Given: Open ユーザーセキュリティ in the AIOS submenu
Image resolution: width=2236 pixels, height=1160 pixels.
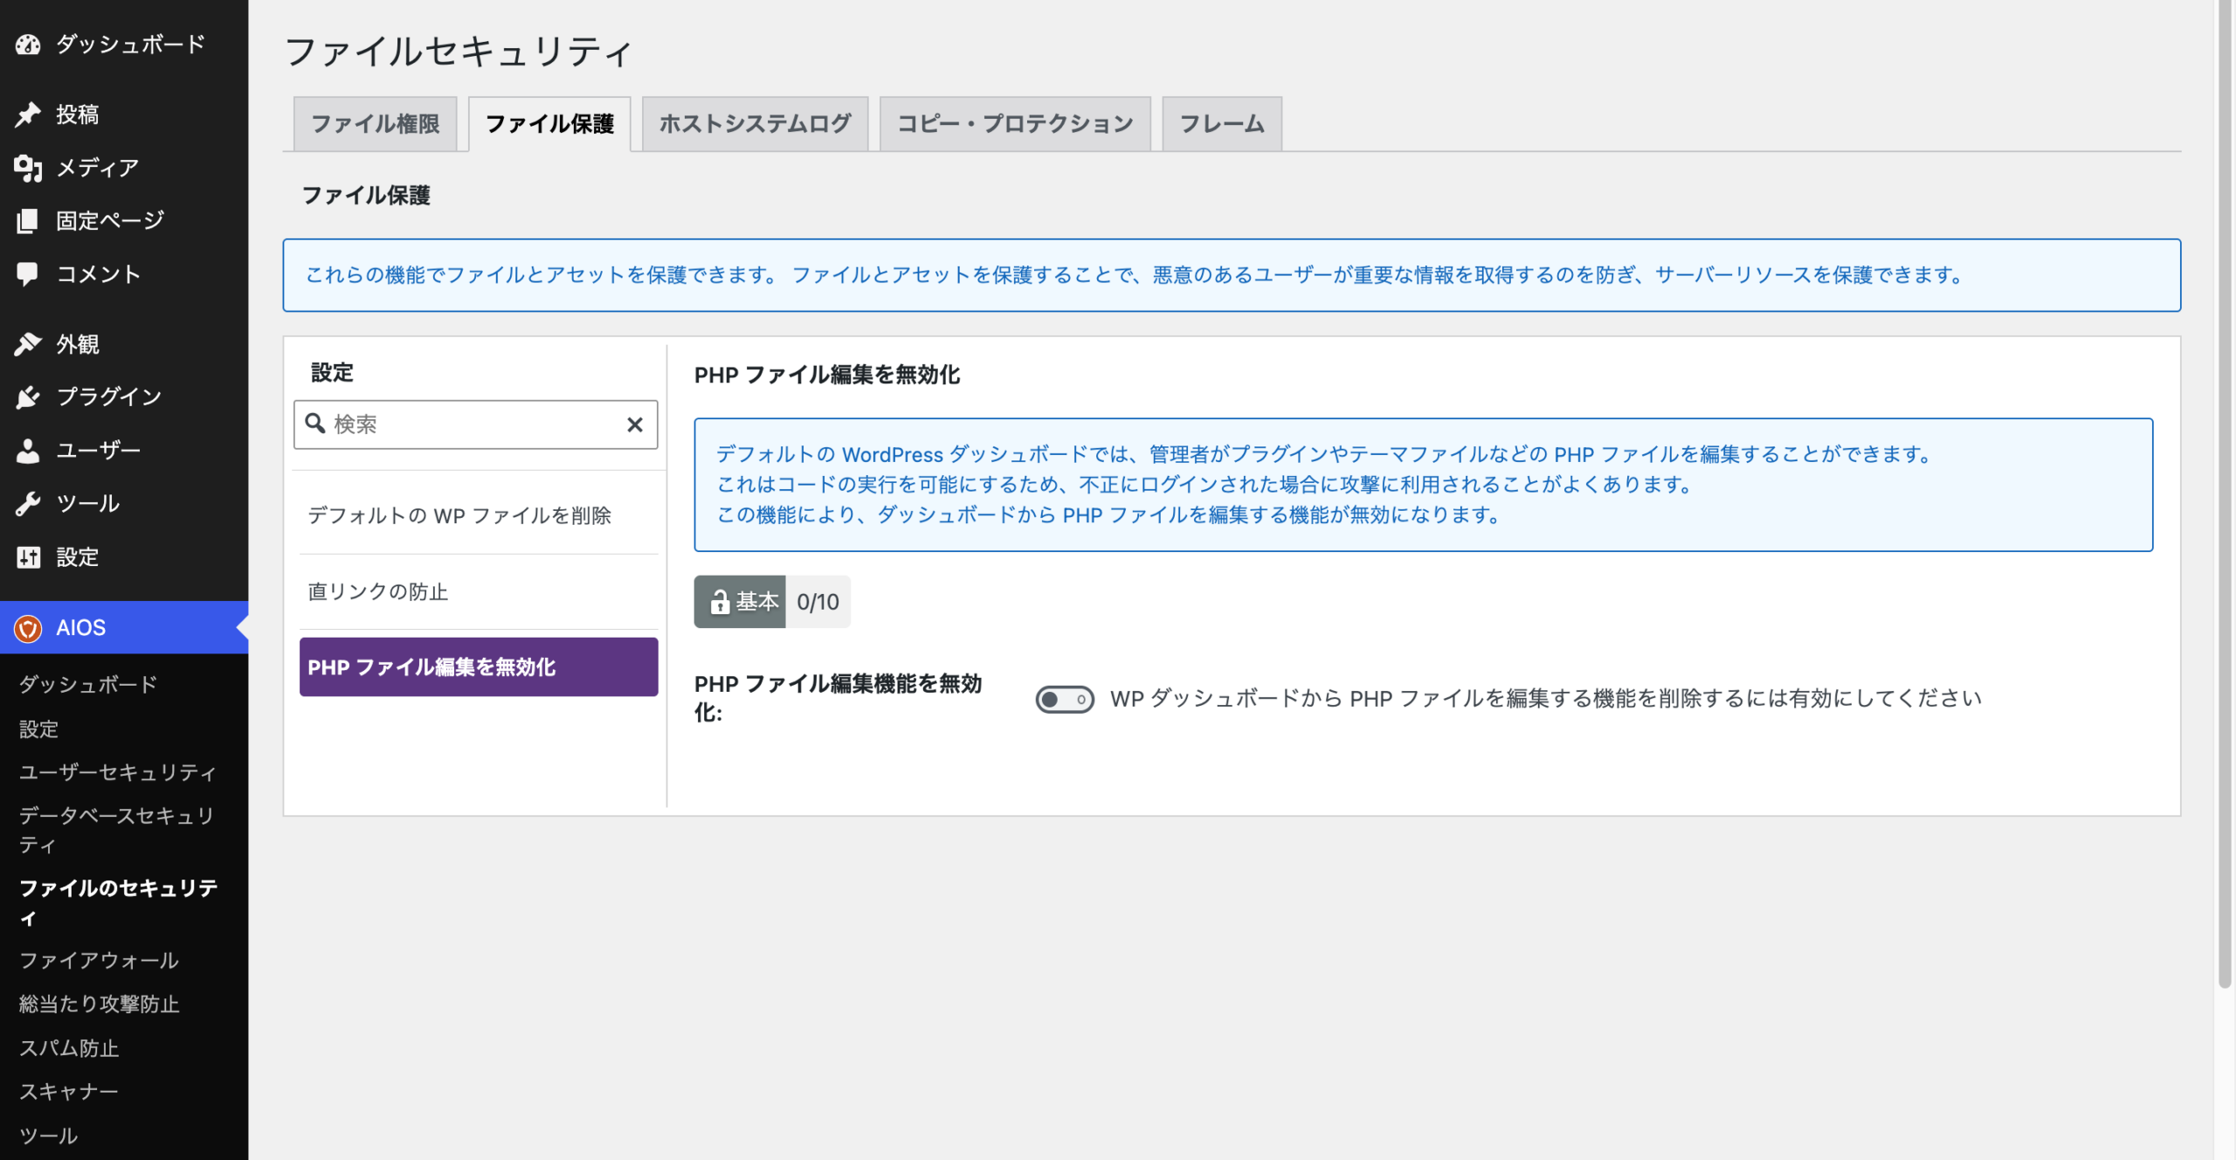Looking at the screenshot, I should 118,772.
